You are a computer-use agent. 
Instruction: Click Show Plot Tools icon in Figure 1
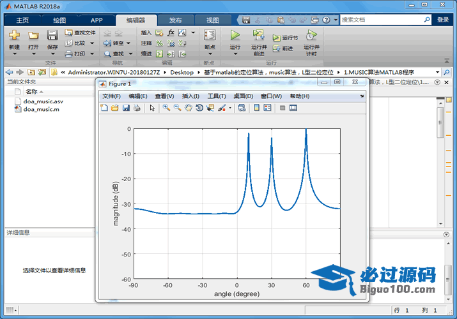(293, 108)
